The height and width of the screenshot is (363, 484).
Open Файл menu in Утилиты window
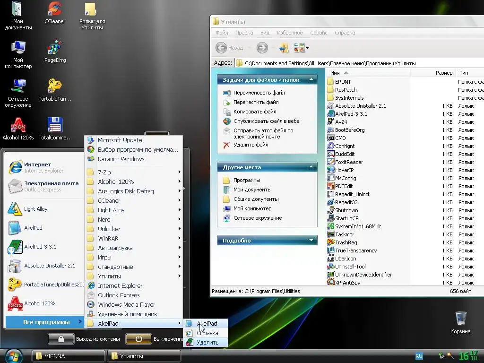222,33
